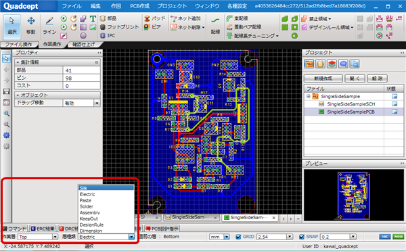The image size is (406, 251).
Task: Choose Silk from the layer type list
Action: pyautogui.click(x=106, y=188)
